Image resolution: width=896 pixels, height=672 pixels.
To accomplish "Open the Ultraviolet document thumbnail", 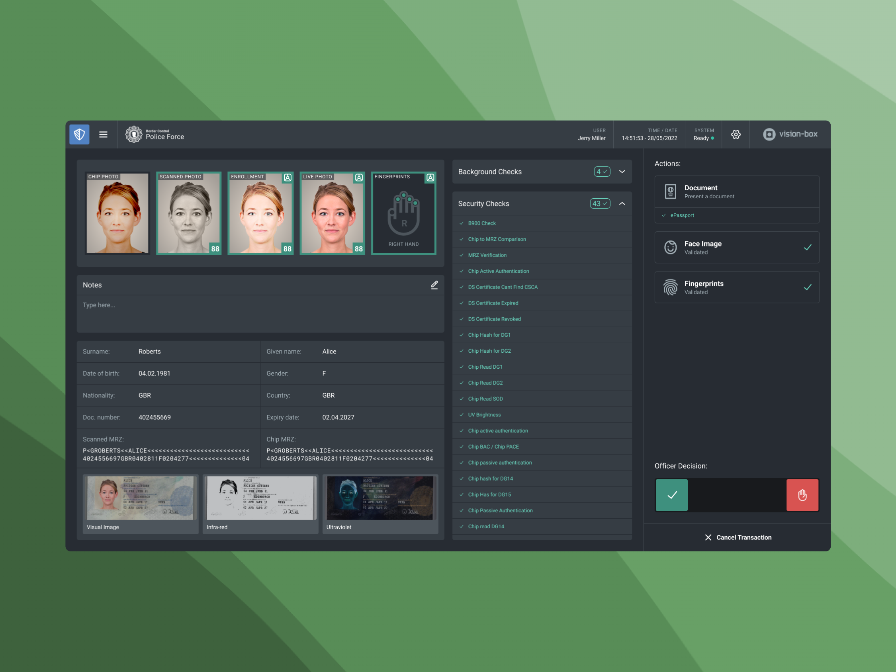I will [380, 499].
